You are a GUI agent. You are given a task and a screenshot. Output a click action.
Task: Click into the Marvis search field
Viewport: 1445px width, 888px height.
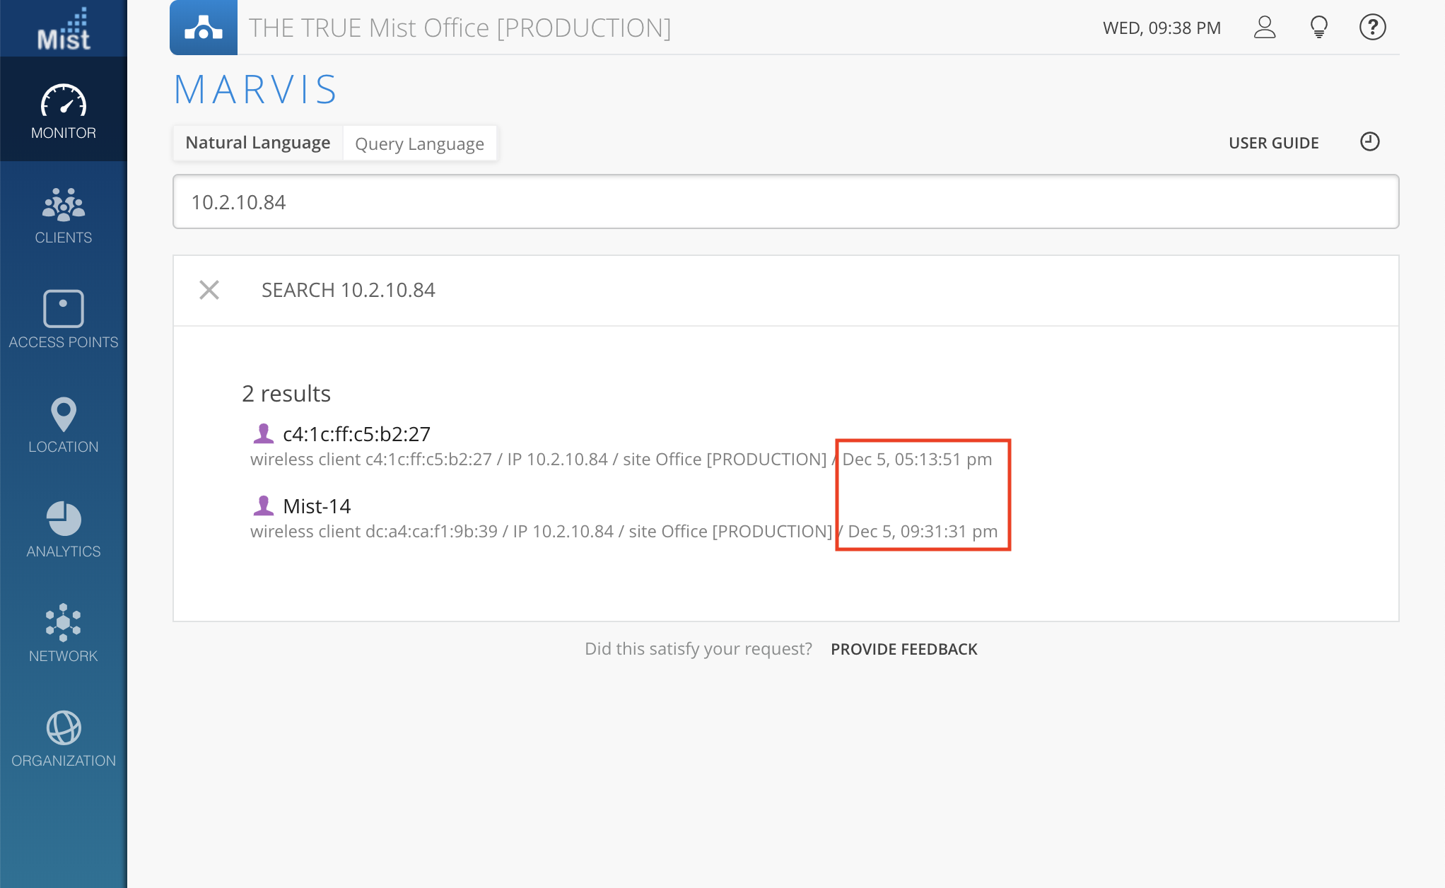coord(785,202)
